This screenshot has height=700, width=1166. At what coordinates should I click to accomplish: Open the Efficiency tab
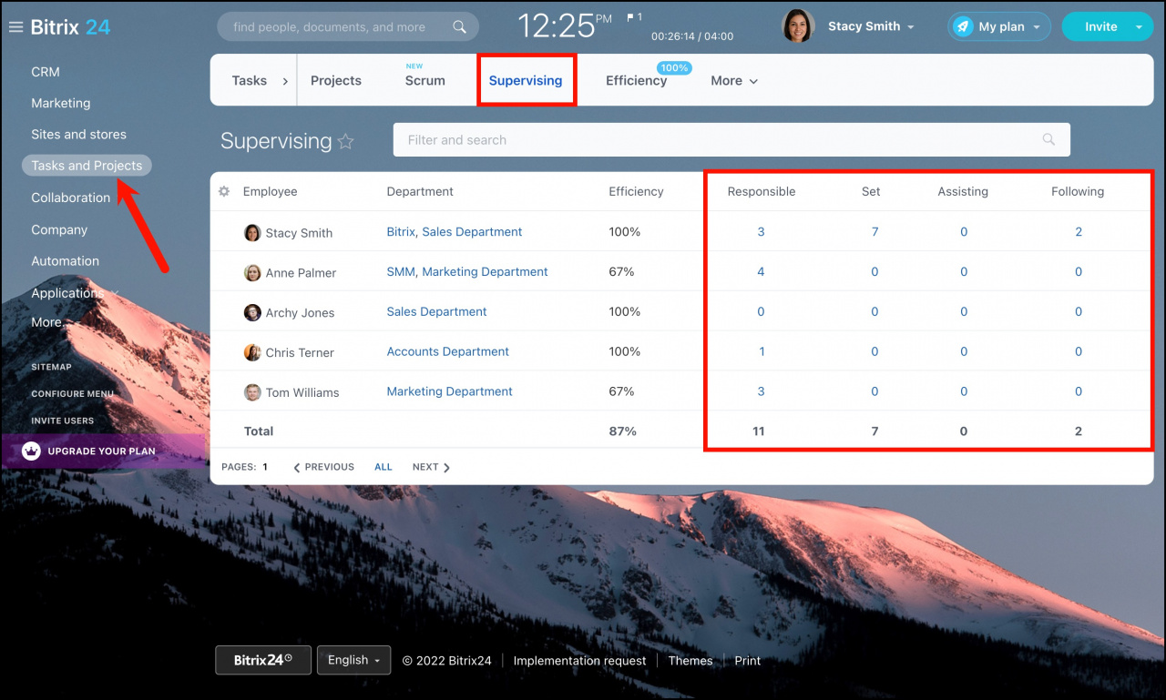tap(637, 81)
